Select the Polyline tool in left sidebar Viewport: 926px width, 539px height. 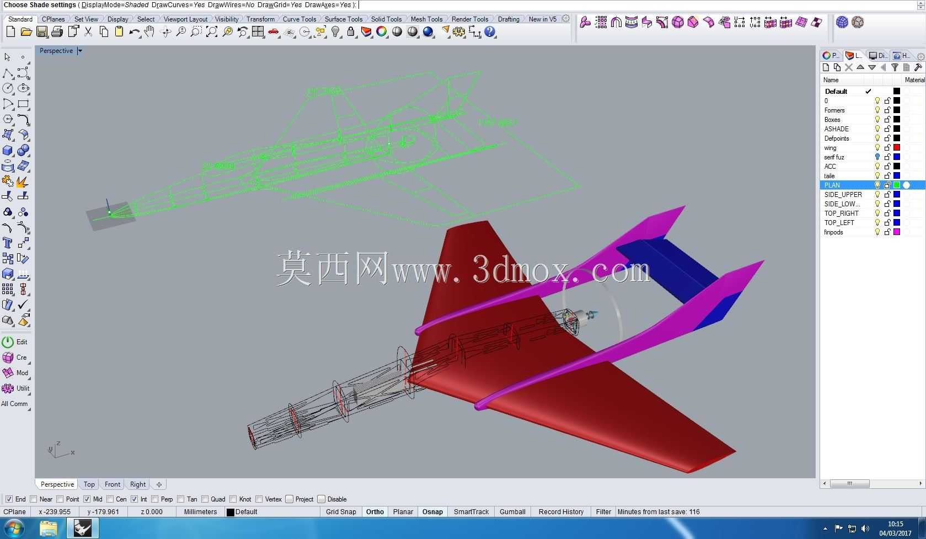8,73
